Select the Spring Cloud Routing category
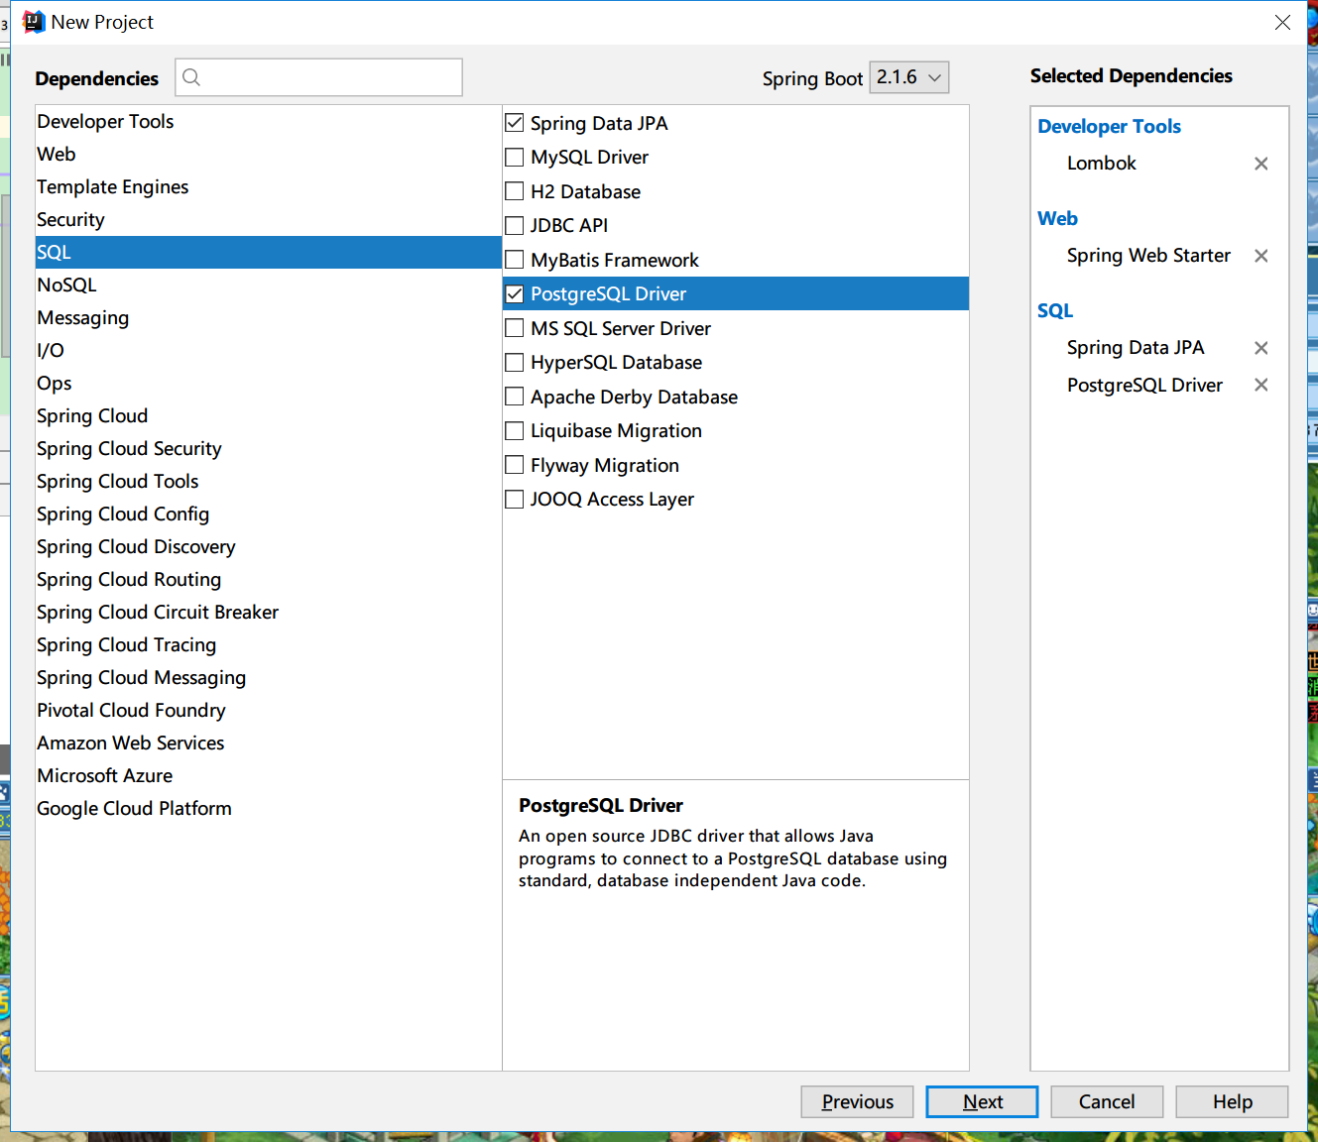The image size is (1318, 1142). (268, 579)
